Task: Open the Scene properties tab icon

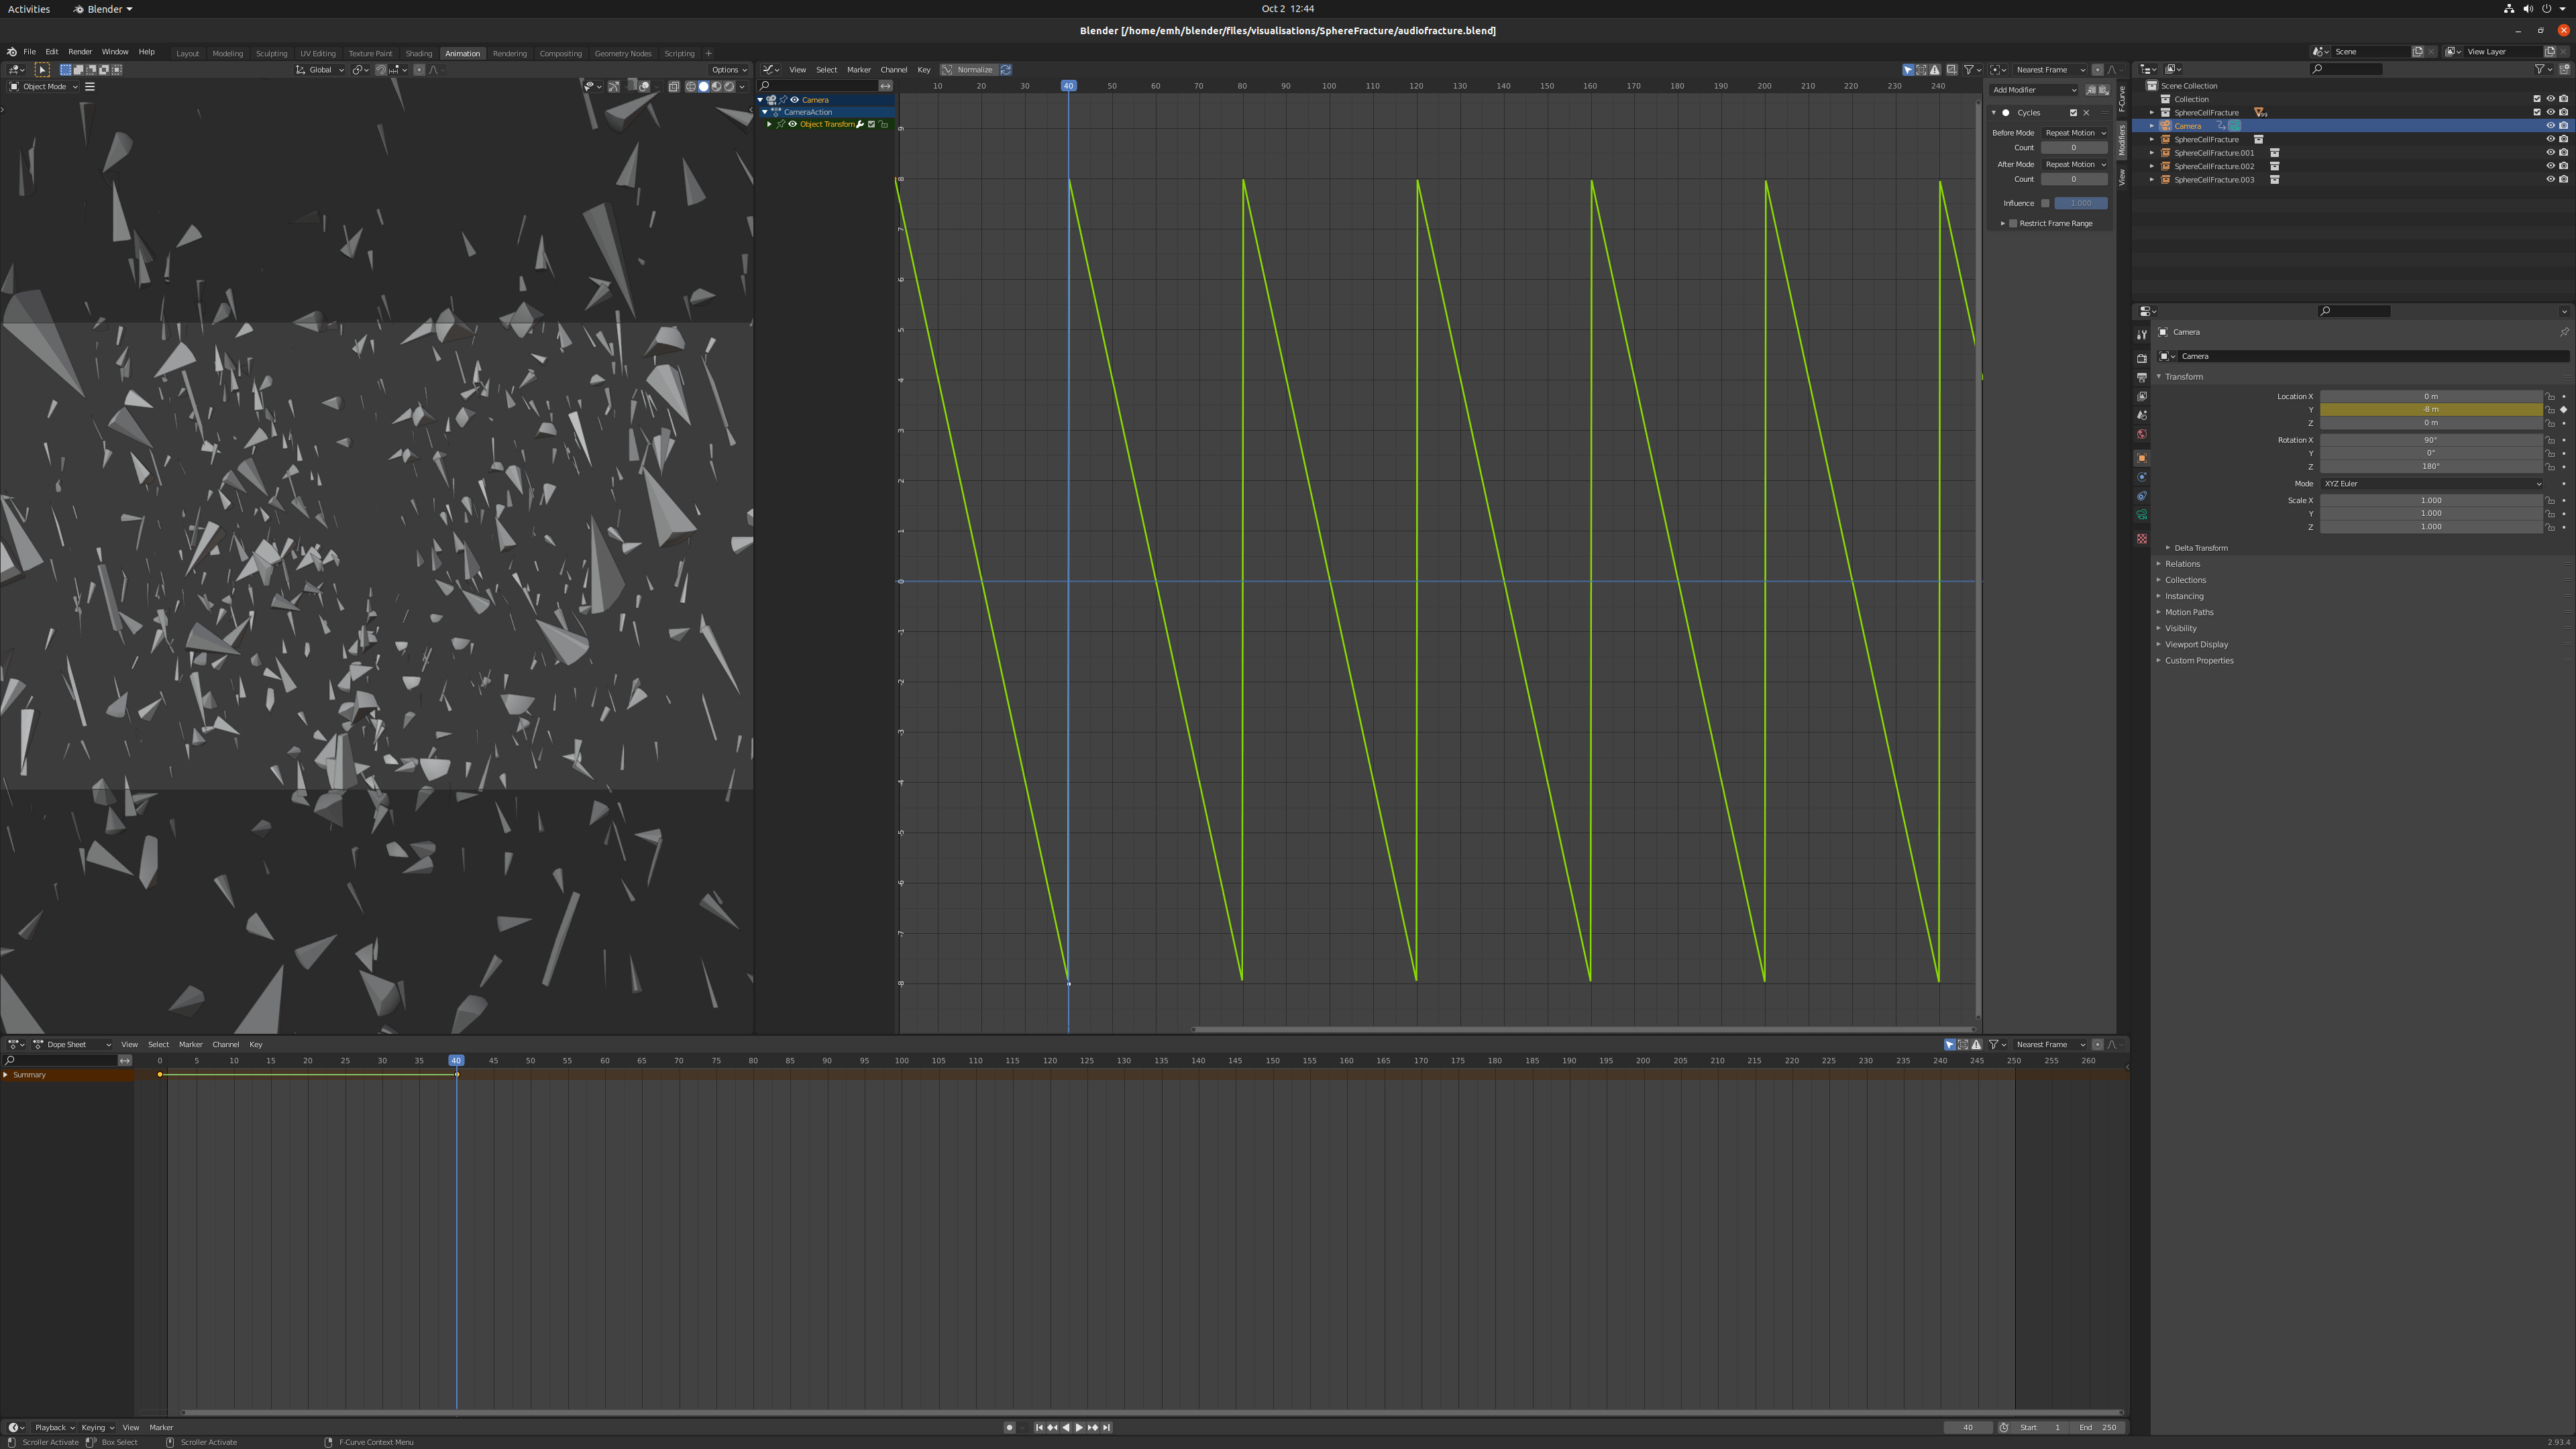Action: click(2141, 415)
